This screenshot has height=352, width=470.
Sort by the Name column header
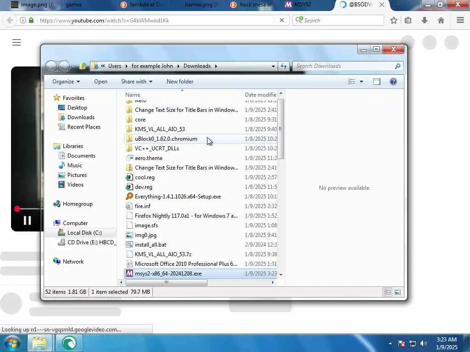tap(133, 95)
